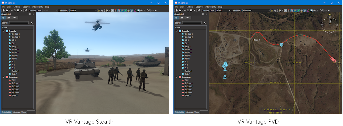Open the folder dropdown arrow in the Stealth toolbar

[9, 10]
